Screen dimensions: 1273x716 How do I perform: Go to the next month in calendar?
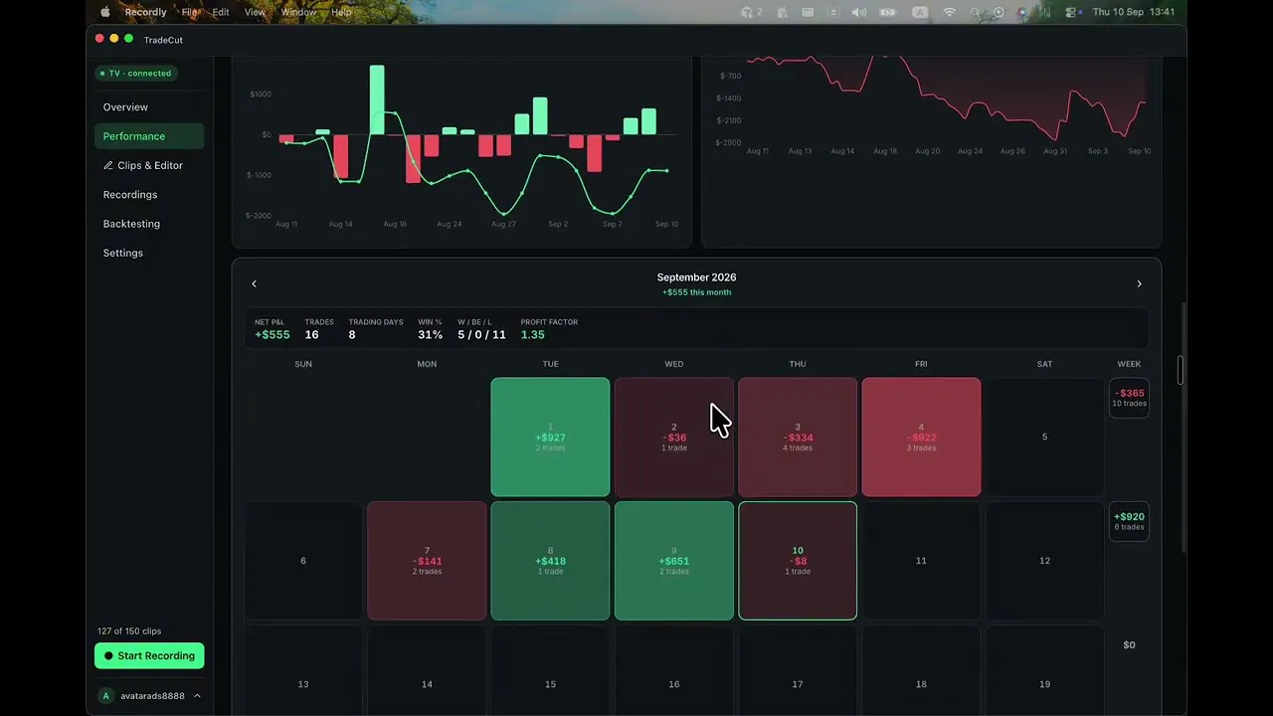(1139, 284)
